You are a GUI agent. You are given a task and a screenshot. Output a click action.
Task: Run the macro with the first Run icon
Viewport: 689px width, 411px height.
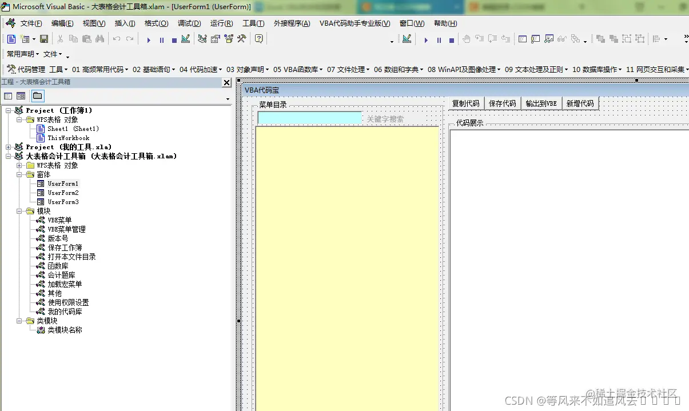[x=149, y=39]
